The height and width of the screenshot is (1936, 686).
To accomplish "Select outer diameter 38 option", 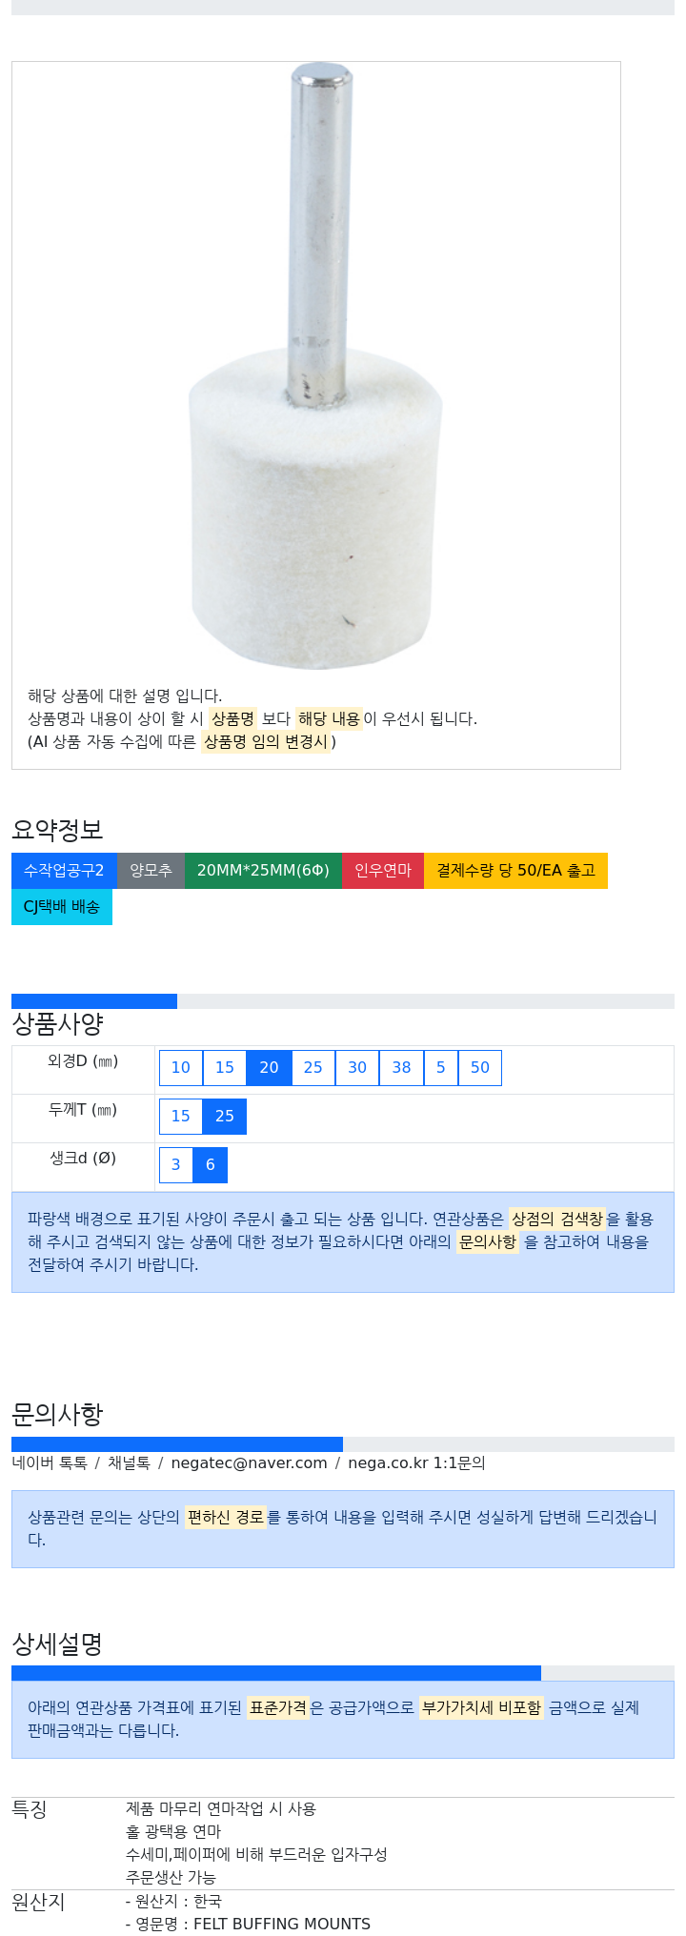I will tap(401, 1068).
